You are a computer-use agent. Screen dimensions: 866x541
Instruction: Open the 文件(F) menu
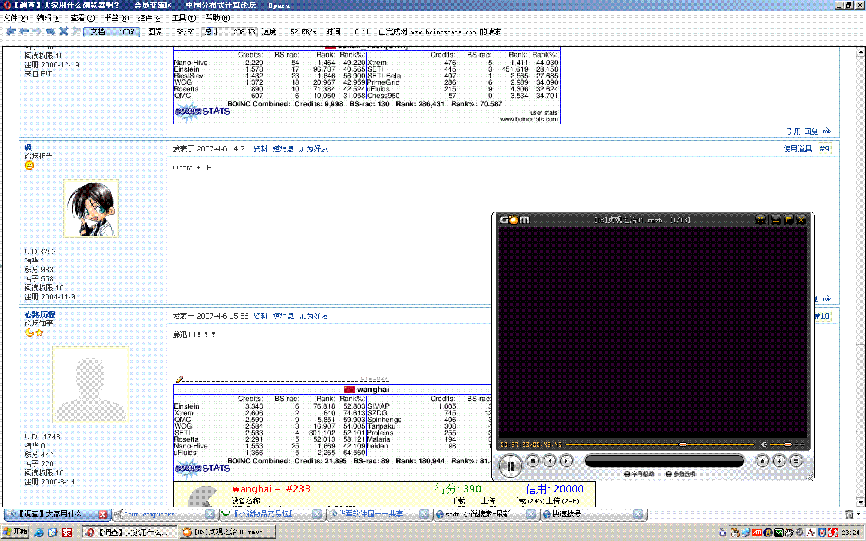point(15,18)
